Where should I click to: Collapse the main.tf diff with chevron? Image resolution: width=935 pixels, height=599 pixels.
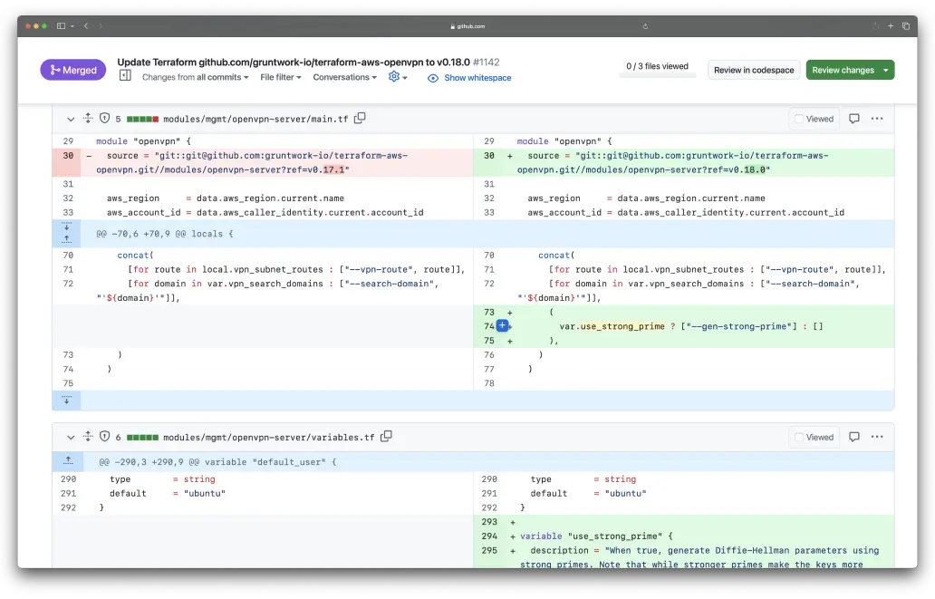(x=70, y=119)
